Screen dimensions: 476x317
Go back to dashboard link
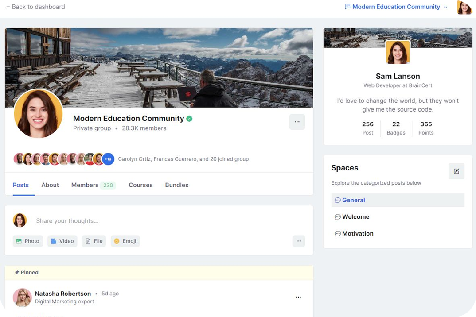point(35,7)
